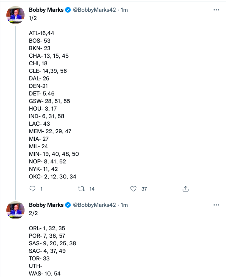
Task: Open the Bobby Marks name link in the first tweet
Action: pos(46,10)
